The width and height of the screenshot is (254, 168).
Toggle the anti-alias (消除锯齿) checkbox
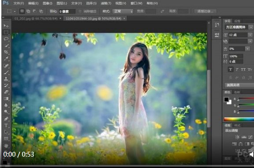80,11
